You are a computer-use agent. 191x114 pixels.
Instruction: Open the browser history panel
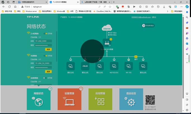158,7
